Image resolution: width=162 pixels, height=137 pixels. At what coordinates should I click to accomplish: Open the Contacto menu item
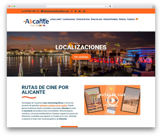pos(131,19)
